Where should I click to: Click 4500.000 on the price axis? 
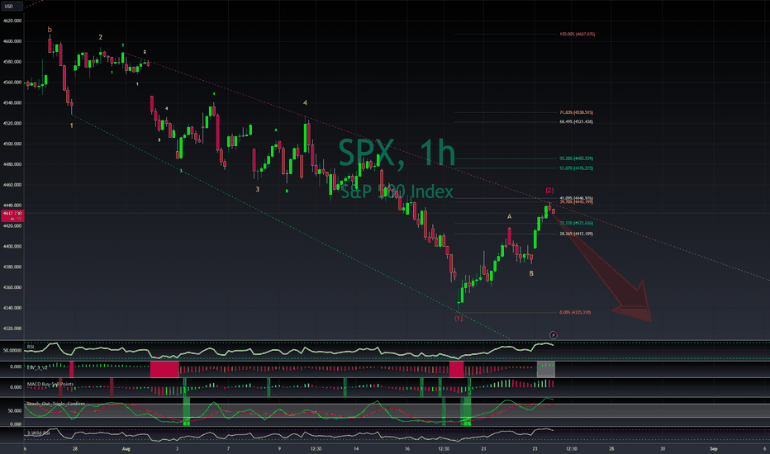click(x=12, y=144)
